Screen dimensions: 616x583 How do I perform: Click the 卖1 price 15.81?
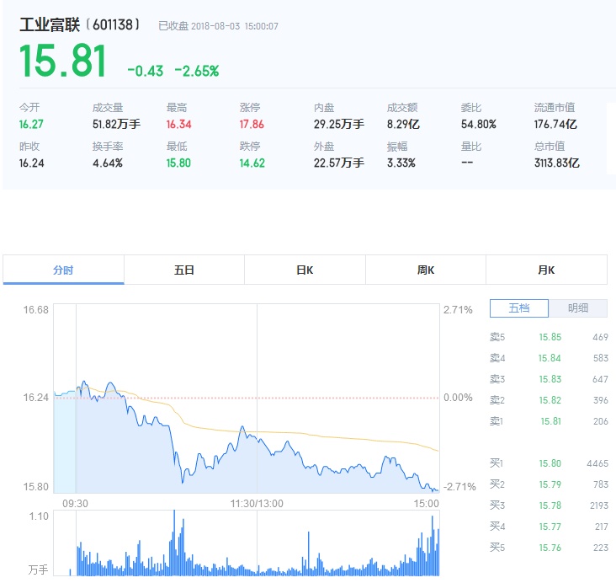coord(551,421)
